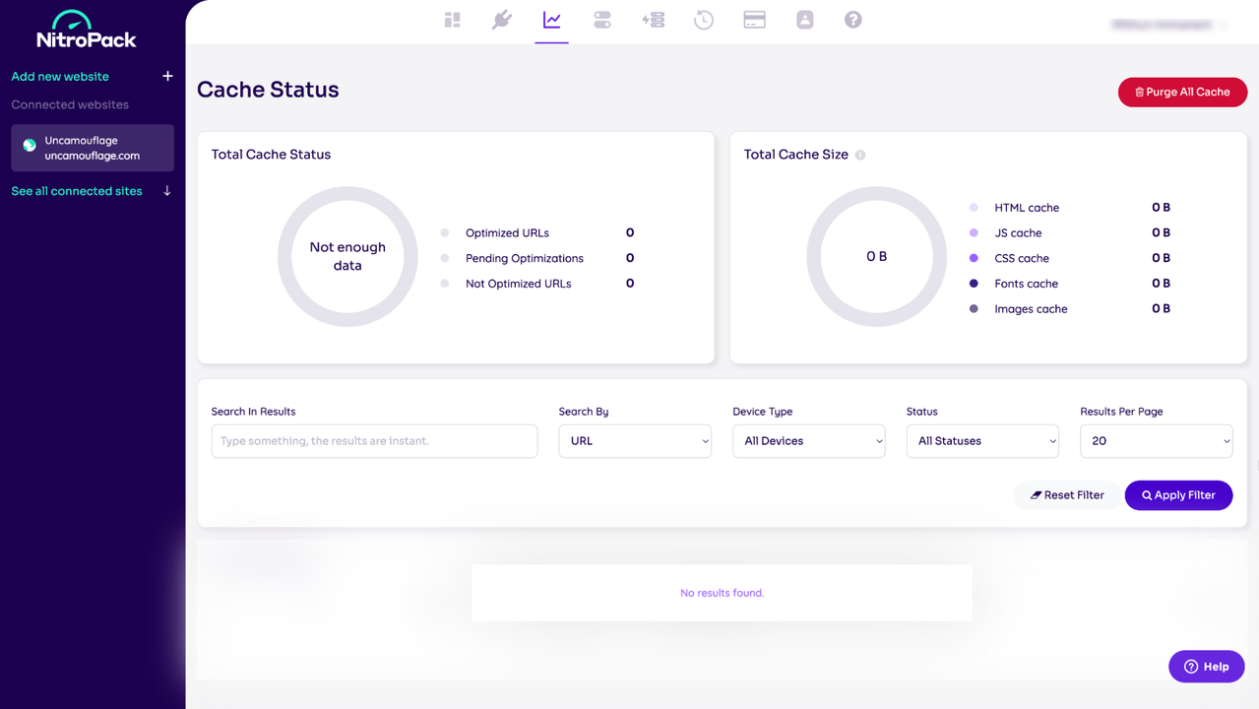Select the Uncamouflage connected website
Screen dimensions: 1259x709
point(92,148)
